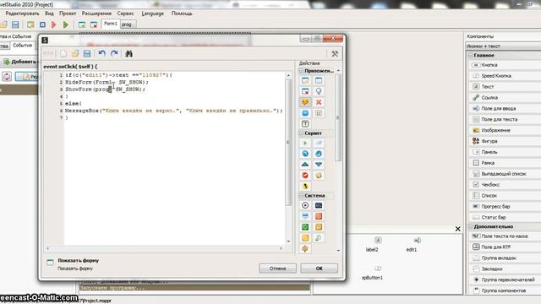The height and width of the screenshot is (304, 541).
Task: Click the blue down triangle script action
Action: click(319, 165)
